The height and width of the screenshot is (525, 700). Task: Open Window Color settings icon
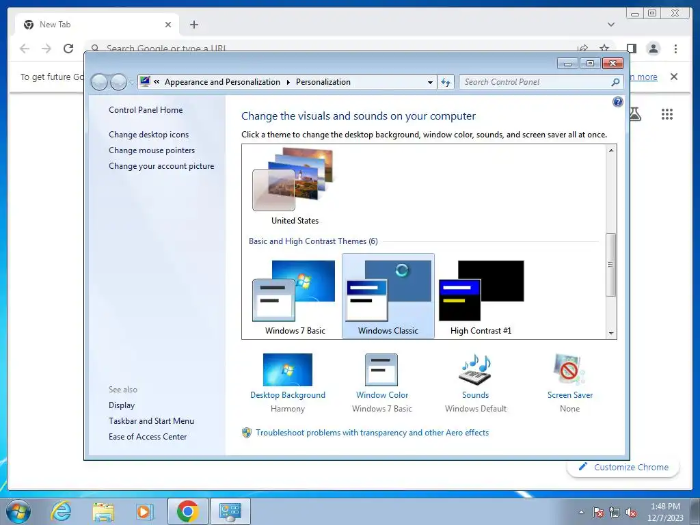pyautogui.click(x=381, y=370)
